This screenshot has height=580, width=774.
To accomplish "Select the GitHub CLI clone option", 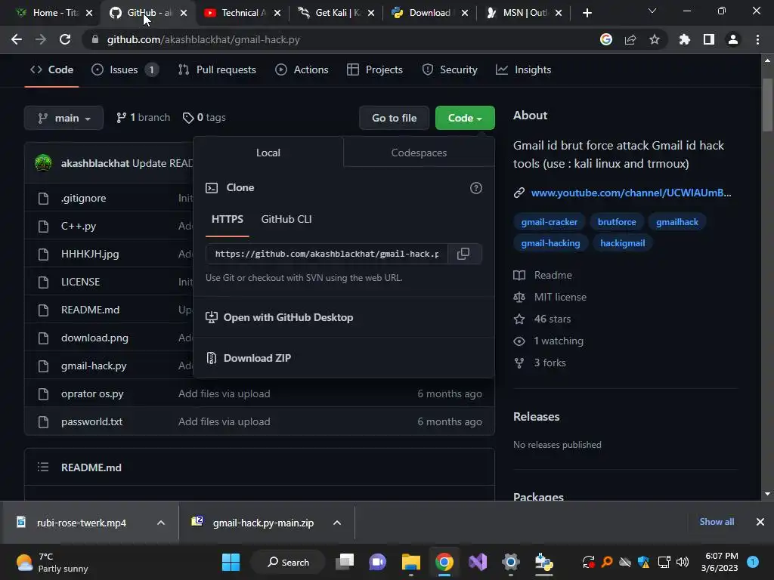I will pos(286,219).
